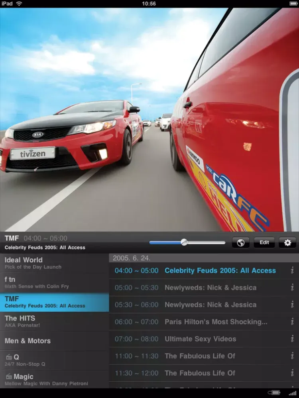Show info for Ultimate Sexy Videos

(x=292, y=339)
